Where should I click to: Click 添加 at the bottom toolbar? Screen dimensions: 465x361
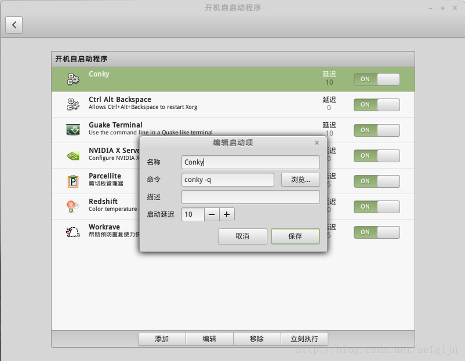pos(162,339)
